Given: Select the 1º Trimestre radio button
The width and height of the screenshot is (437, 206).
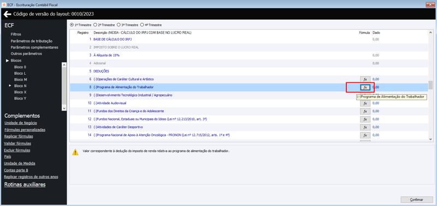Looking at the screenshot, I should tap(72, 25).
